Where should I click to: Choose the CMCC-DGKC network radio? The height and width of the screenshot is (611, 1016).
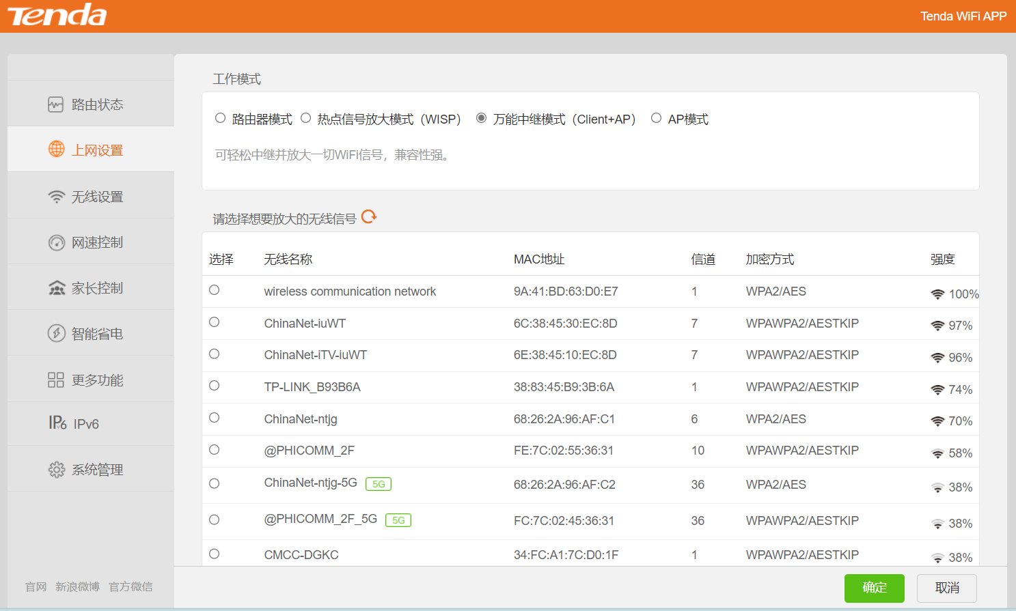215,554
